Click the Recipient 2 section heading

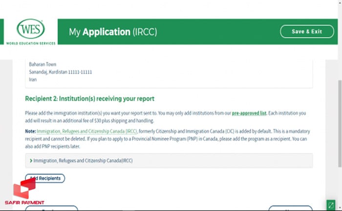pyautogui.click(x=89, y=99)
